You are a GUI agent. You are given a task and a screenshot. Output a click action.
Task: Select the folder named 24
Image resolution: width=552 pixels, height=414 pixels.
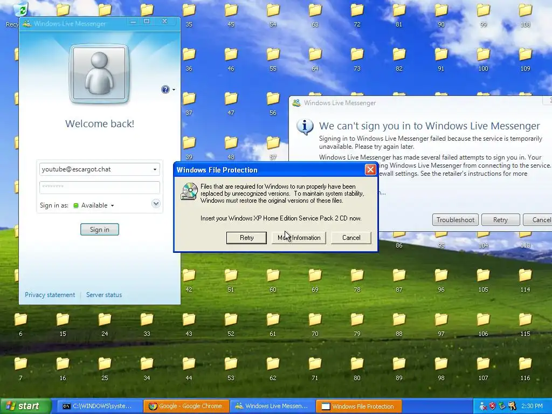[105, 325]
